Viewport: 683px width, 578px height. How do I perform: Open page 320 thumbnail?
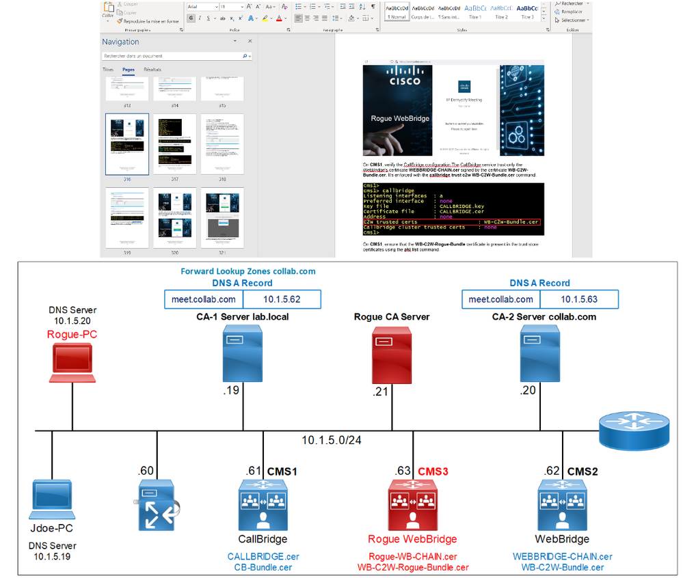pos(174,218)
